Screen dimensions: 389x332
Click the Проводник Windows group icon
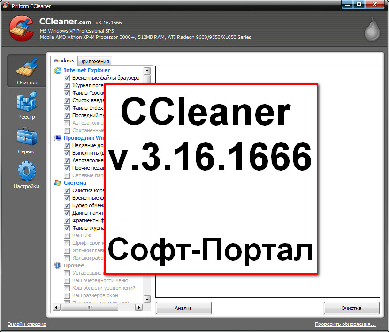(58, 138)
